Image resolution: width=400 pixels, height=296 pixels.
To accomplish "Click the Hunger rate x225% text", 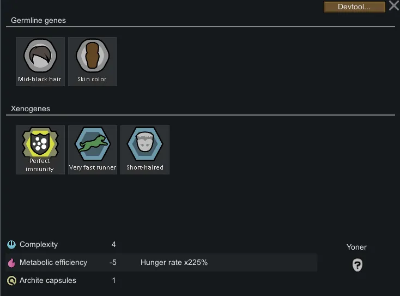I will pyautogui.click(x=174, y=263).
